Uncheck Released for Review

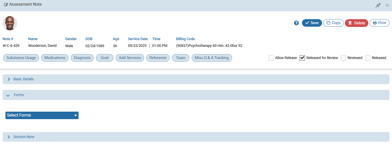click(302, 58)
